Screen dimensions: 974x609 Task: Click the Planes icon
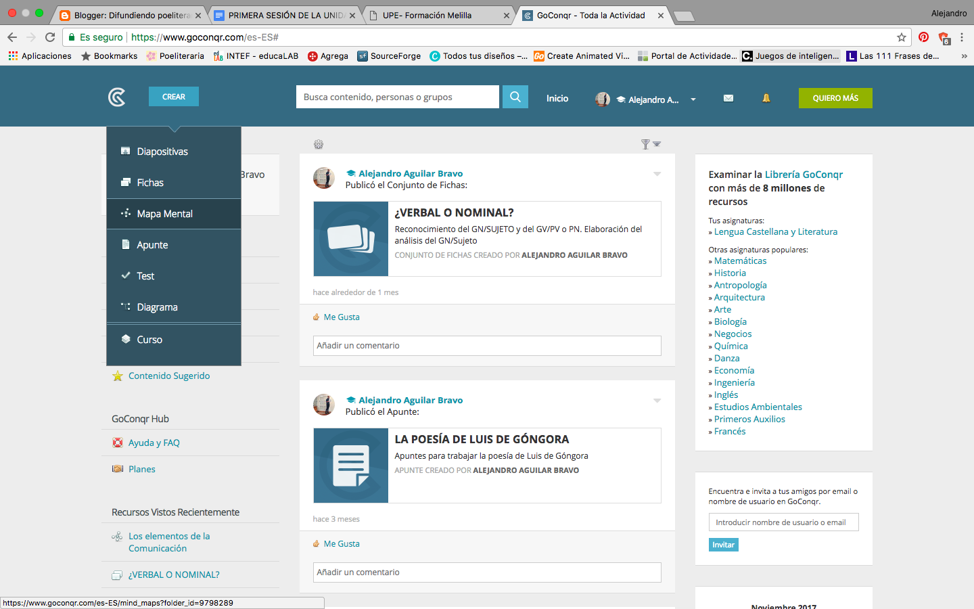[118, 469]
